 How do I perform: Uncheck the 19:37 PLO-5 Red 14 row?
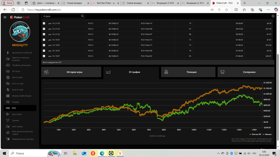[x=44, y=40]
